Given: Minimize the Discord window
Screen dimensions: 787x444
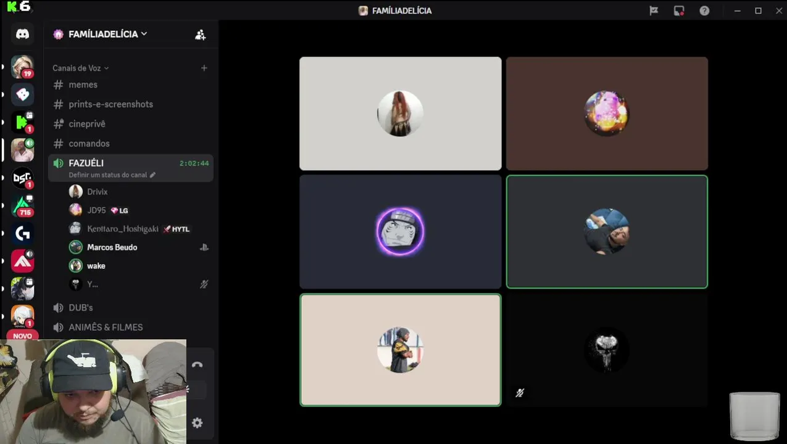Looking at the screenshot, I should point(737,10).
